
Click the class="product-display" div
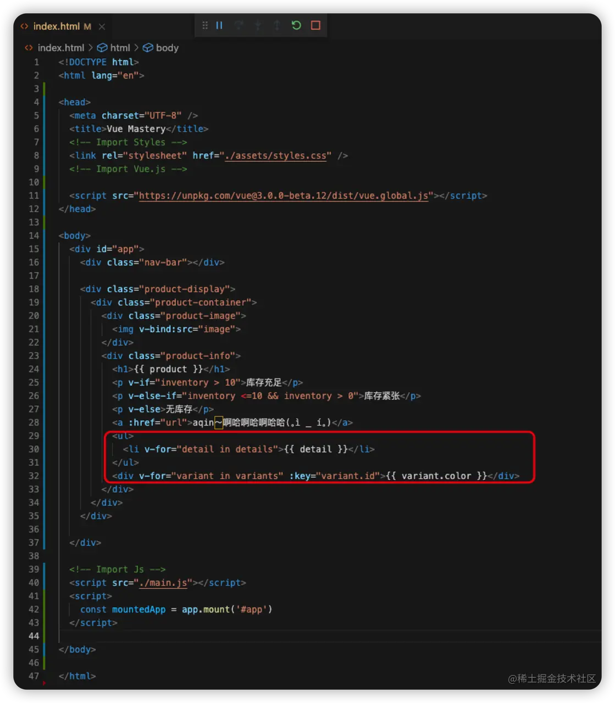pyautogui.click(x=158, y=289)
